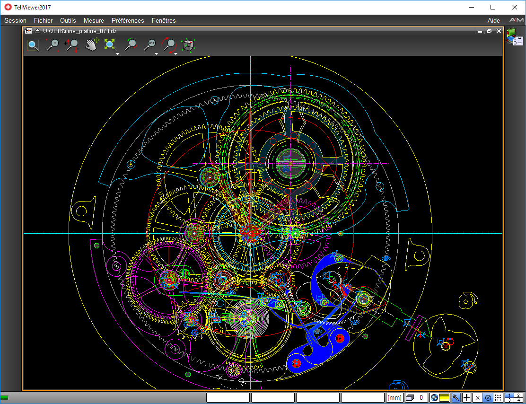This screenshot has height=404, width=526.
Task: Open the Mesure menu
Action: (x=94, y=20)
